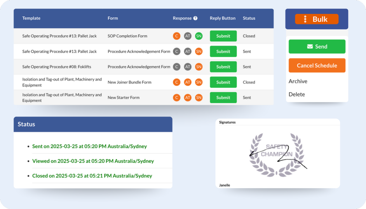The image size is (366, 209).
Task: Click the Safety Champion signature image
Action: point(277,154)
